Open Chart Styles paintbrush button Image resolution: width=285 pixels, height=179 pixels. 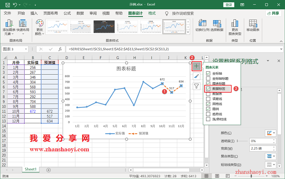click(x=197, y=76)
